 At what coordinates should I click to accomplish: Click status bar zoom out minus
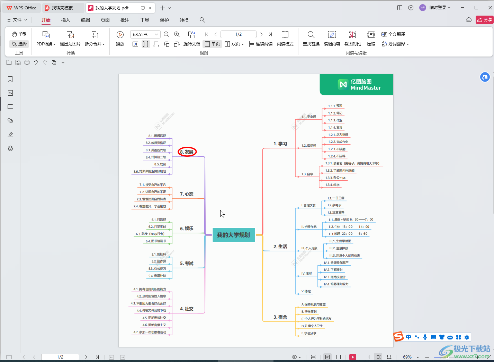click(427, 357)
